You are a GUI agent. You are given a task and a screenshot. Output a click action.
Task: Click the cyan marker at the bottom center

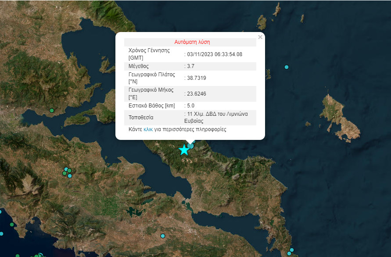163,236
